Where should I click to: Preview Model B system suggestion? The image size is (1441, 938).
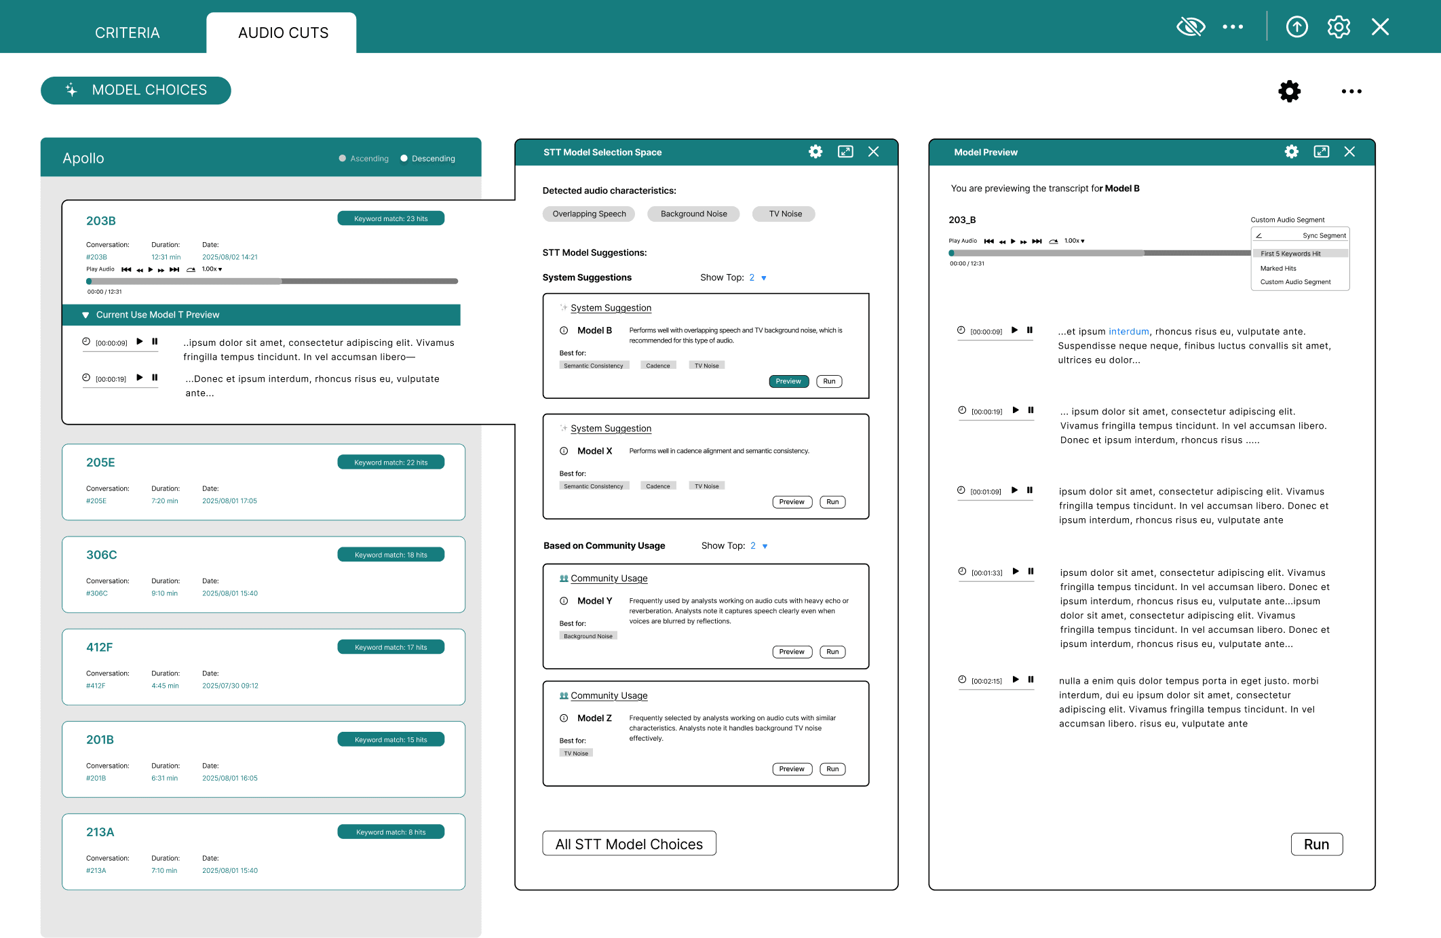[788, 381]
